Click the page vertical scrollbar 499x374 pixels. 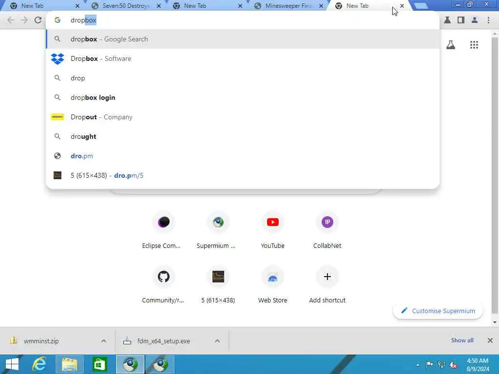pyautogui.click(x=495, y=175)
